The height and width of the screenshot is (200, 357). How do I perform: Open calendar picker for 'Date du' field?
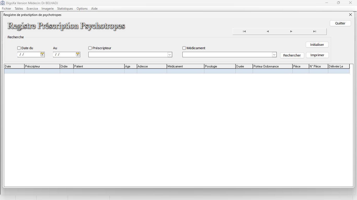tap(42, 54)
